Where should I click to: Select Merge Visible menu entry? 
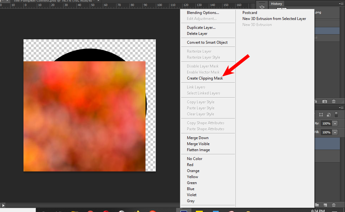198,144
